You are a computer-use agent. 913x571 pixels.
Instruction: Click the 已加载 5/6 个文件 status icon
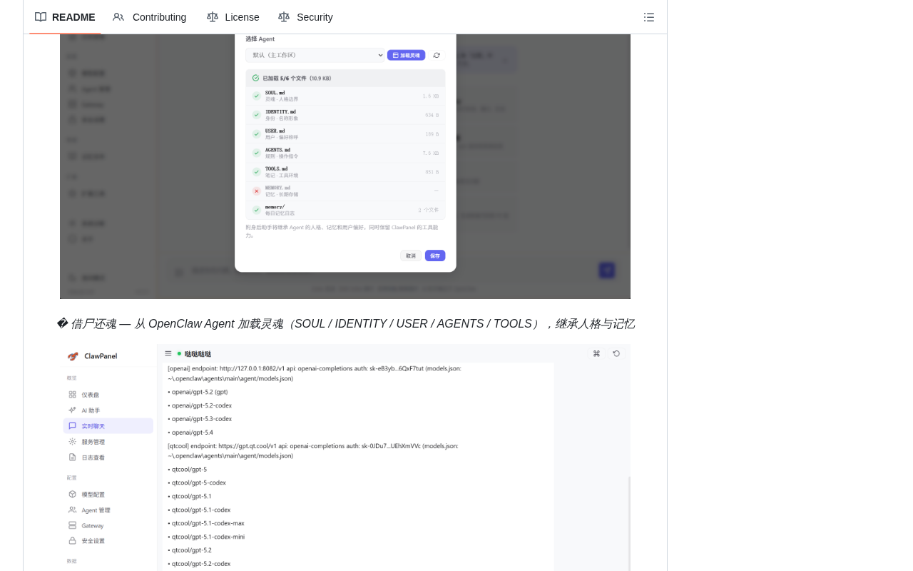256,78
